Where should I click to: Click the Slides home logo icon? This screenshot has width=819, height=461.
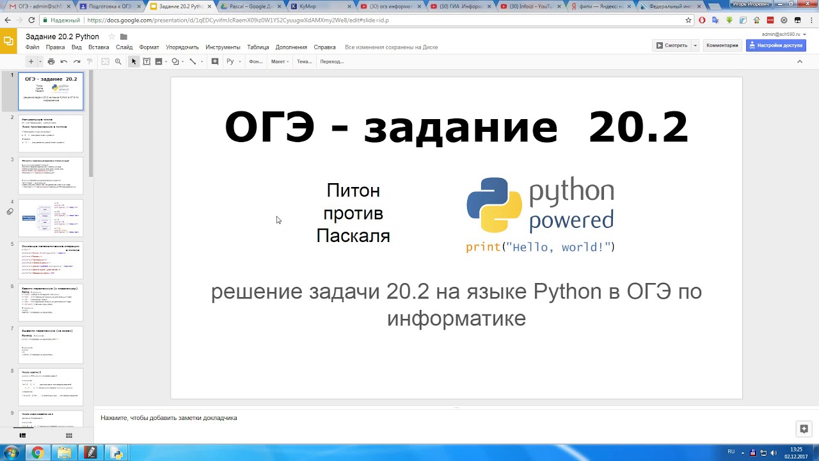pos(8,41)
